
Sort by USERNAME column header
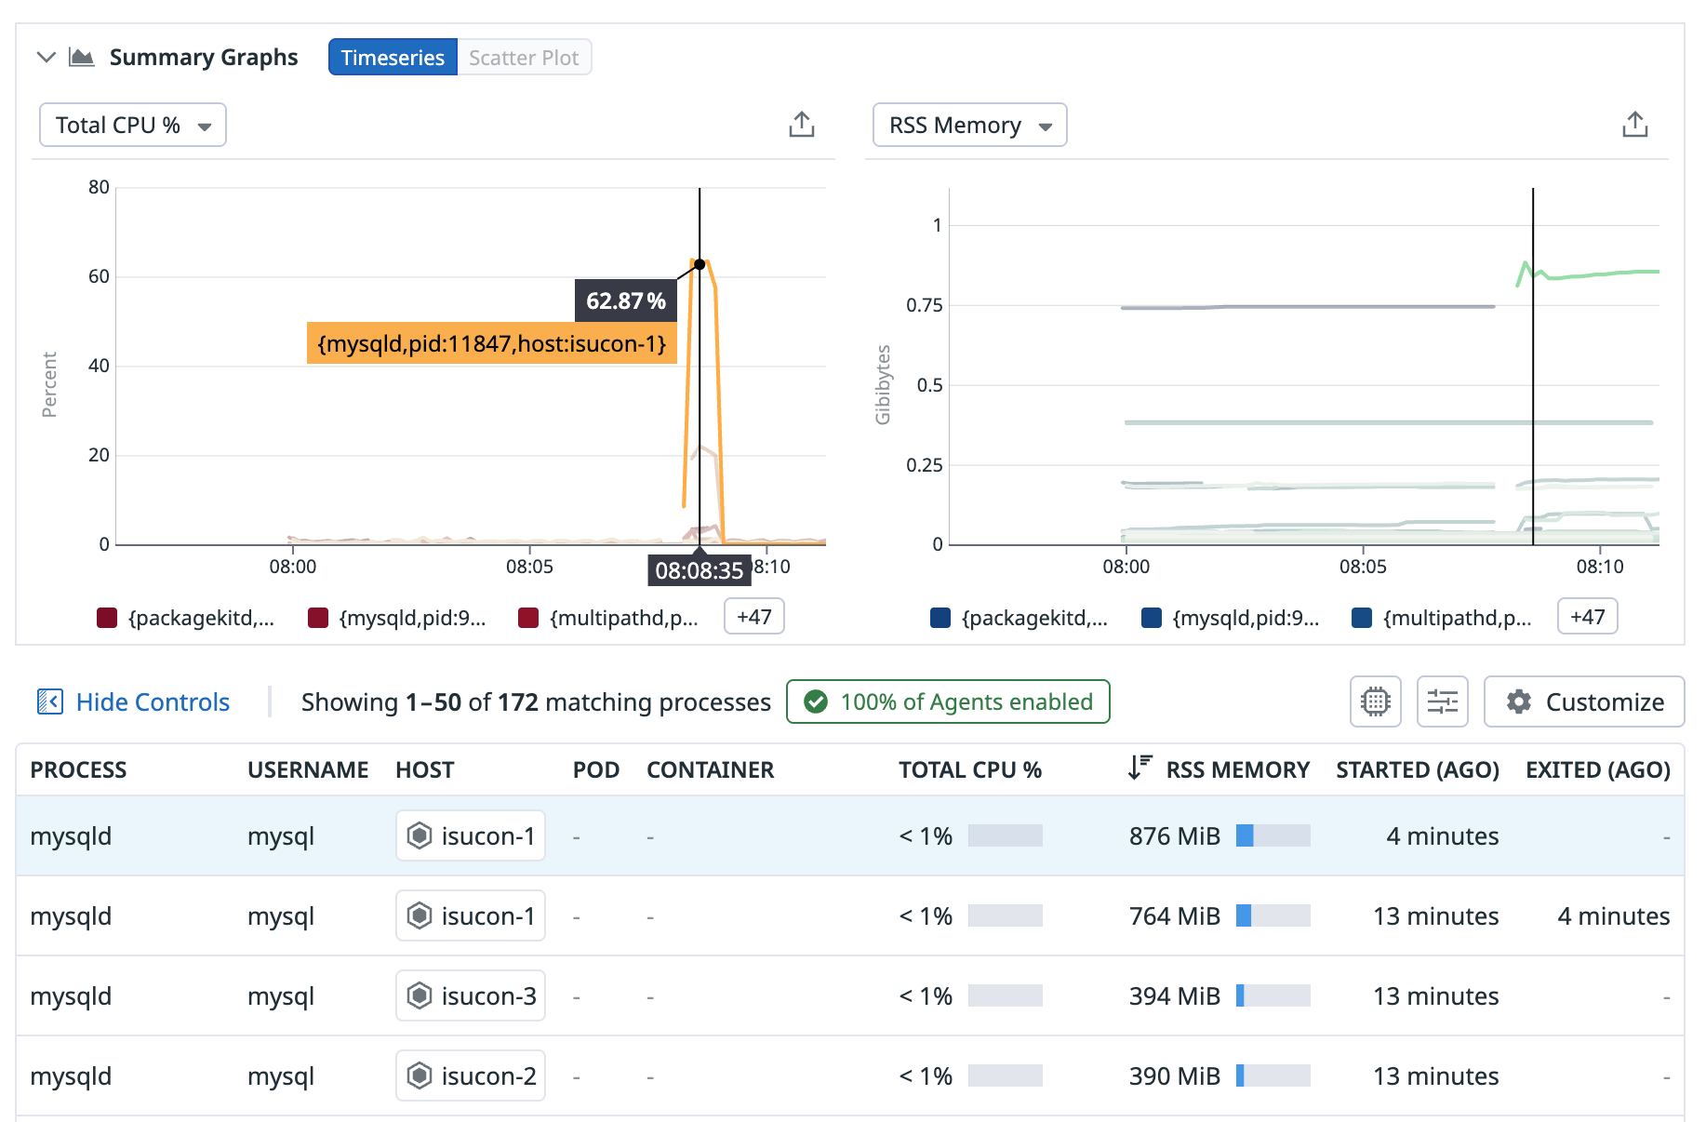[308, 770]
